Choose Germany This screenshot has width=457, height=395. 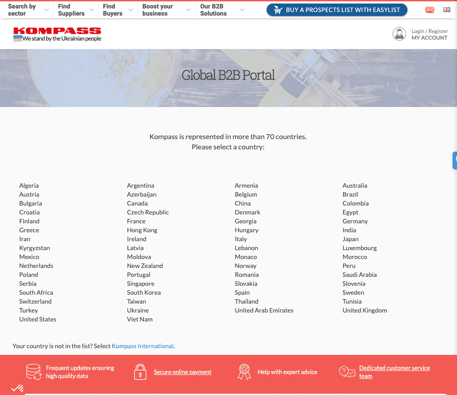355,221
